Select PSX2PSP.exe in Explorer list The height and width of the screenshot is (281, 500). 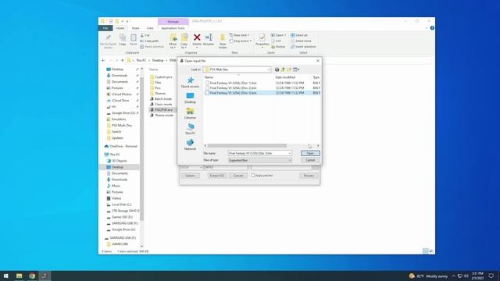point(163,109)
